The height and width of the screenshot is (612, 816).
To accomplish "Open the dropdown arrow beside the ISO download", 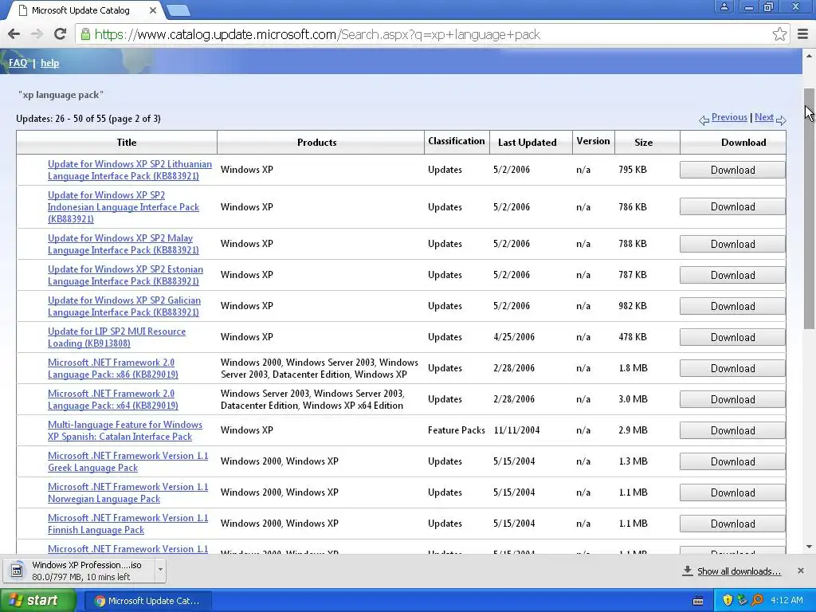I will [x=160, y=570].
